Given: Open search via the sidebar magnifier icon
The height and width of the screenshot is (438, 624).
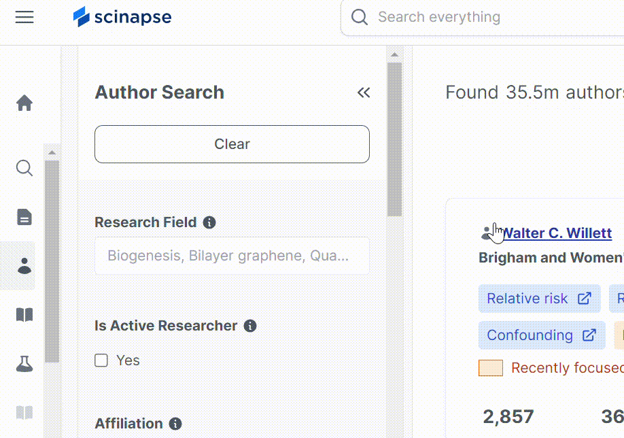Looking at the screenshot, I should (24, 168).
